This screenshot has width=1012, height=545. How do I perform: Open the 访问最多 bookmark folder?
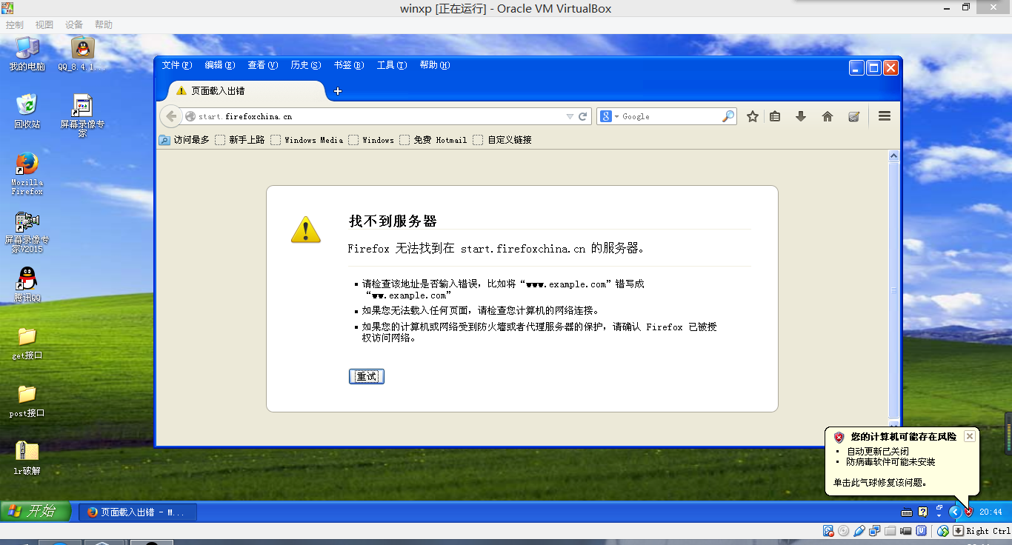[184, 140]
